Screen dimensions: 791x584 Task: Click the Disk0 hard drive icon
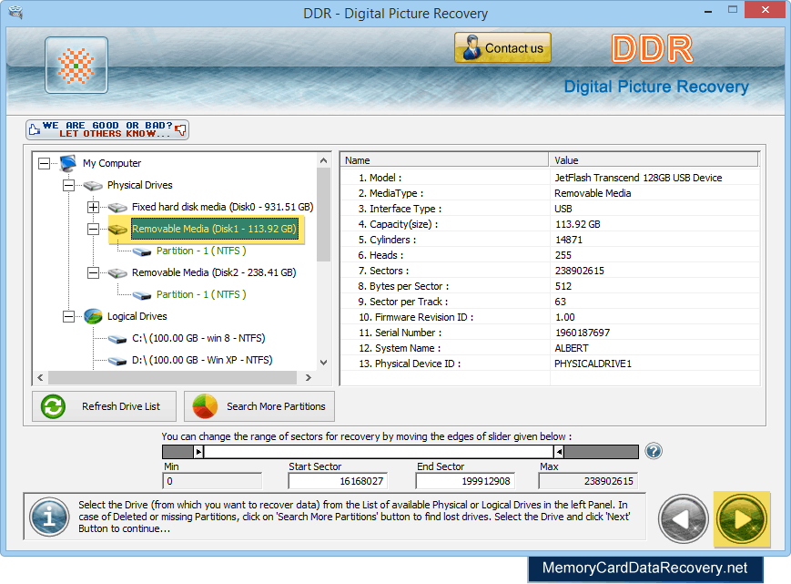tap(117, 208)
